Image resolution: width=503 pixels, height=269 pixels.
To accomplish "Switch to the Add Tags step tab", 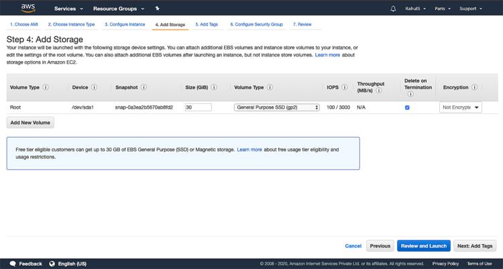I will (207, 24).
